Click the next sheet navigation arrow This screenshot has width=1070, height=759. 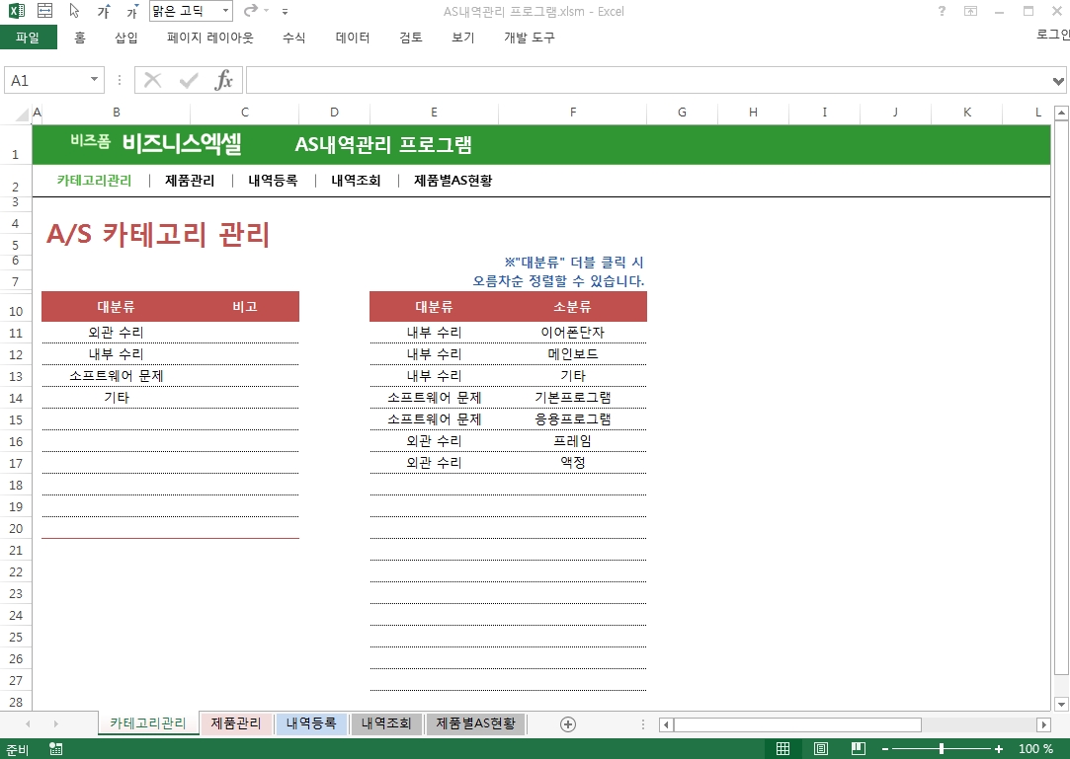pyautogui.click(x=56, y=724)
